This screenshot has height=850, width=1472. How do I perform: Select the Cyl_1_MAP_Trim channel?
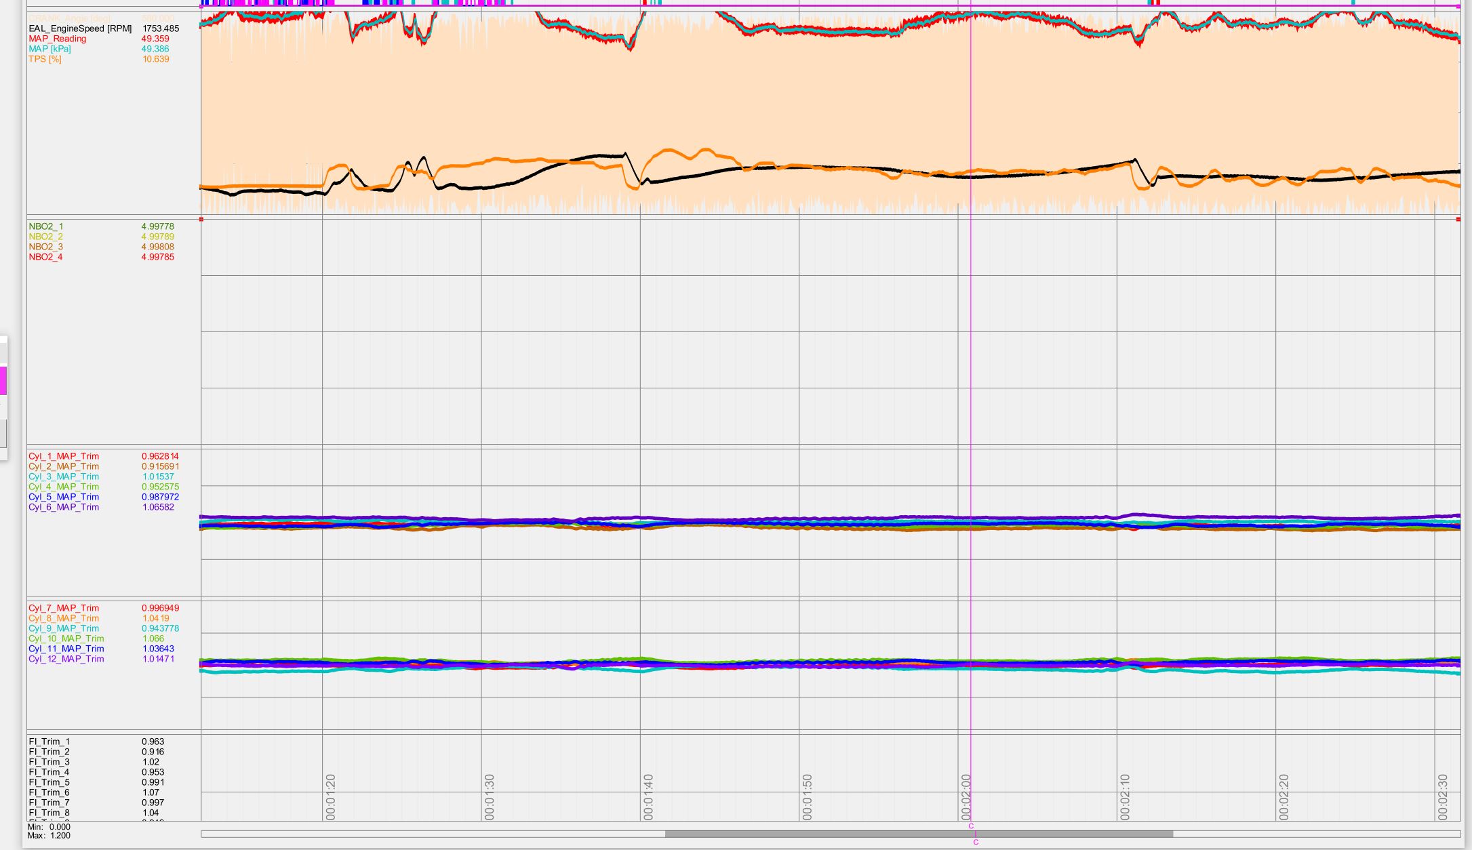tap(63, 456)
